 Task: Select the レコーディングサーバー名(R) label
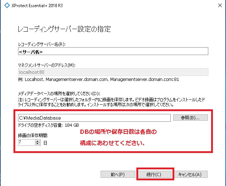(42, 44)
